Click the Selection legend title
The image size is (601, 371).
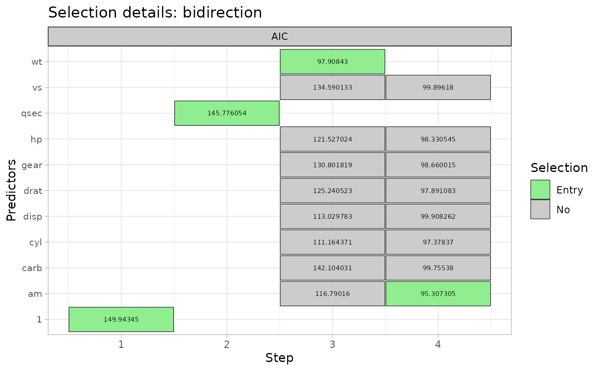(x=559, y=168)
